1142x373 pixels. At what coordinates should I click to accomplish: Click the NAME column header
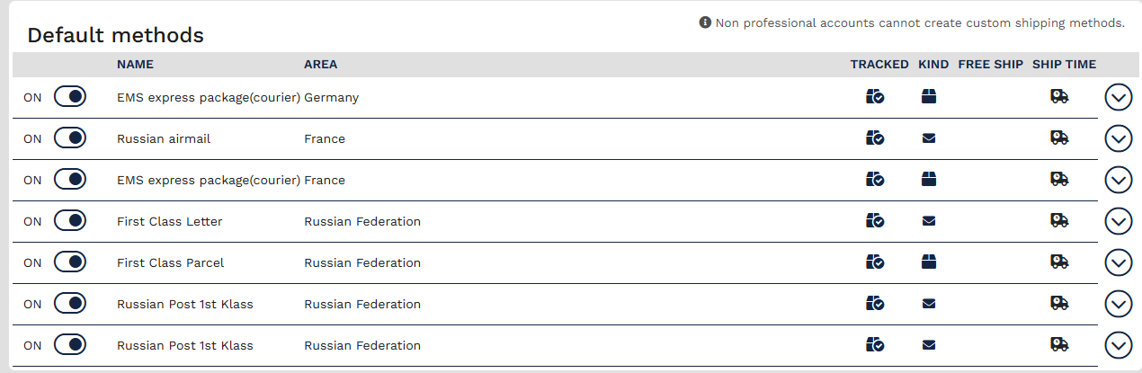click(135, 65)
